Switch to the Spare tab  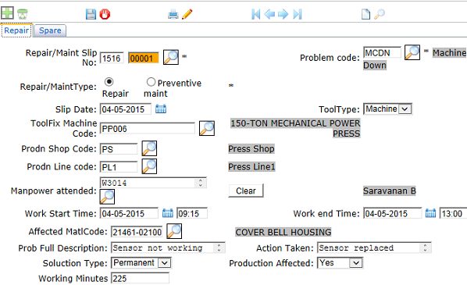click(x=50, y=30)
